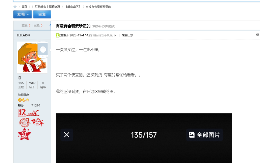Click the 20年 anniversary medal badge
Viewport: 260px width, 163px height.
pos(38,121)
